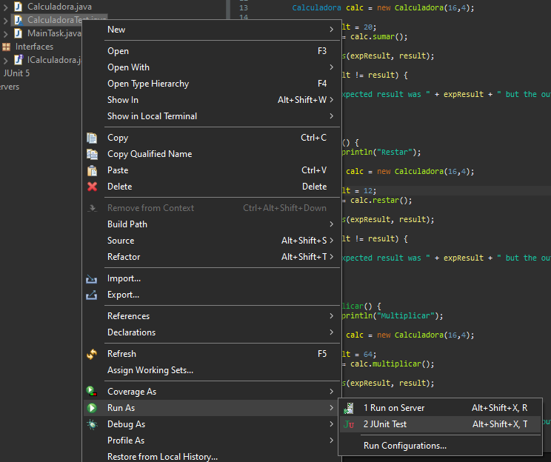Choose Open from the context menu
Screen dimensions: 551x462
[212, 51]
